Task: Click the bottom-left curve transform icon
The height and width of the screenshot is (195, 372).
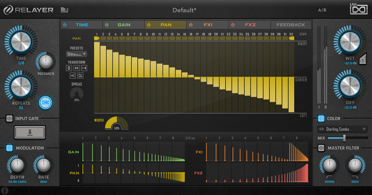Action: click(x=73, y=76)
